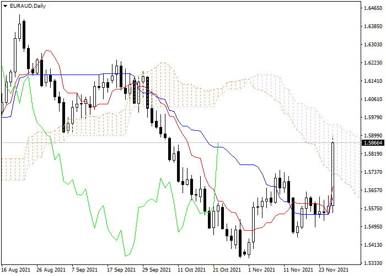Click the 1.55750 price axis value

point(373,209)
